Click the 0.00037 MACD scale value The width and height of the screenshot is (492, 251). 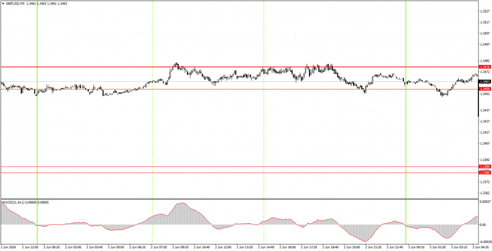pyautogui.click(x=485, y=202)
